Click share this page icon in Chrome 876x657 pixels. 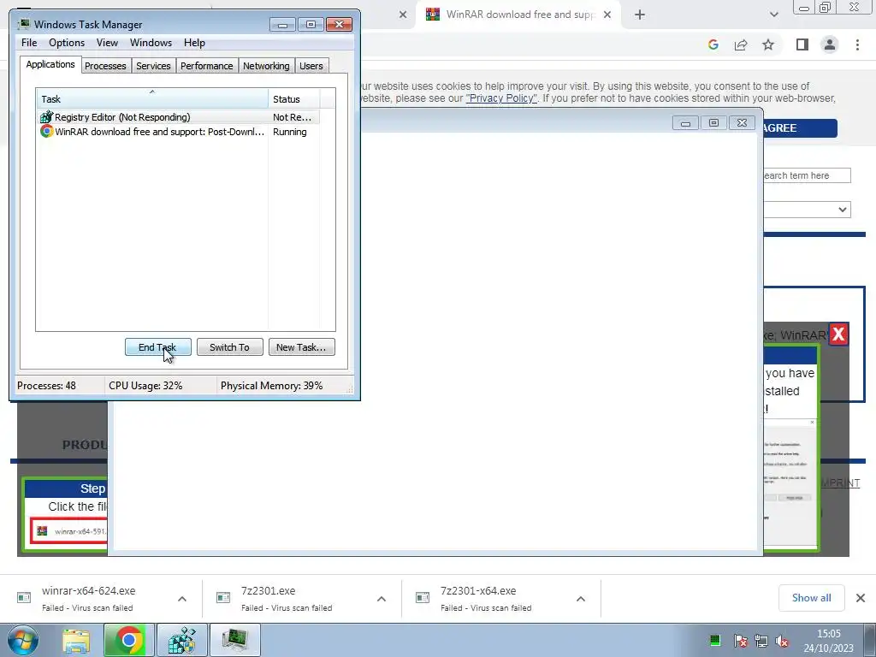coord(741,44)
